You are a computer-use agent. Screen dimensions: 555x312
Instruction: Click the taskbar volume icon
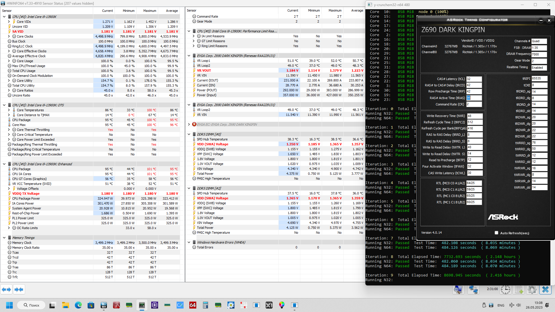pyautogui.click(x=519, y=305)
